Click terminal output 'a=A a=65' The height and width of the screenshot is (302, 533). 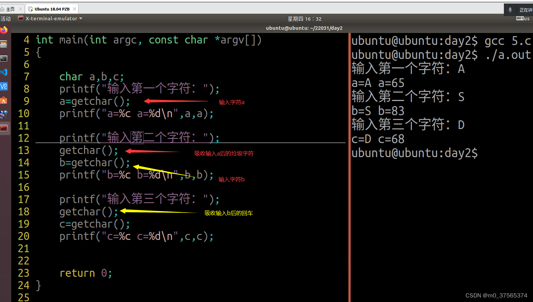pos(378,83)
